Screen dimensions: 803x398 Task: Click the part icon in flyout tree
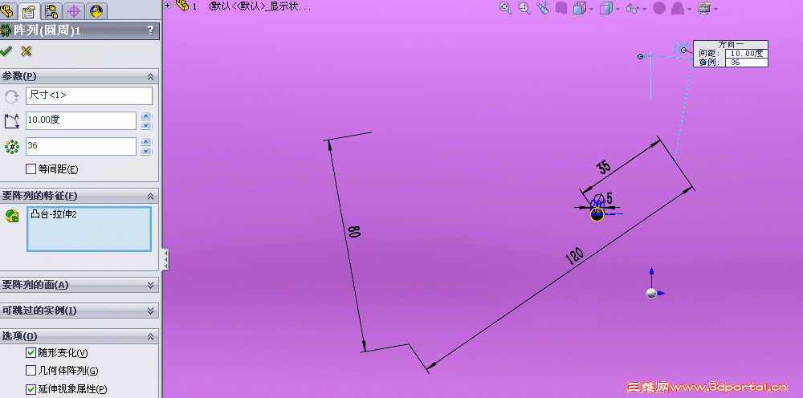(181, 6)
